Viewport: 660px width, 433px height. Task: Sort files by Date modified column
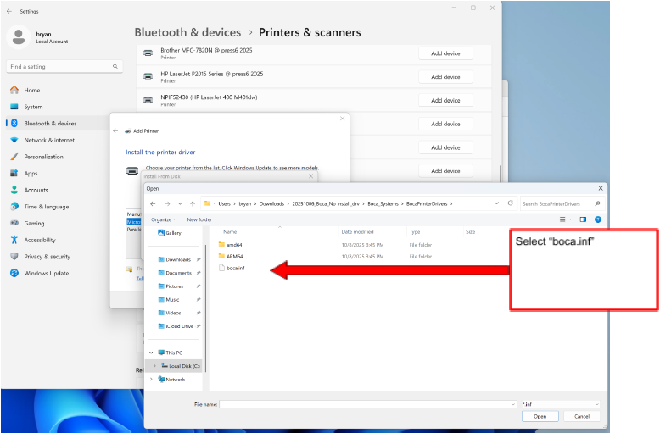point(357,231)
